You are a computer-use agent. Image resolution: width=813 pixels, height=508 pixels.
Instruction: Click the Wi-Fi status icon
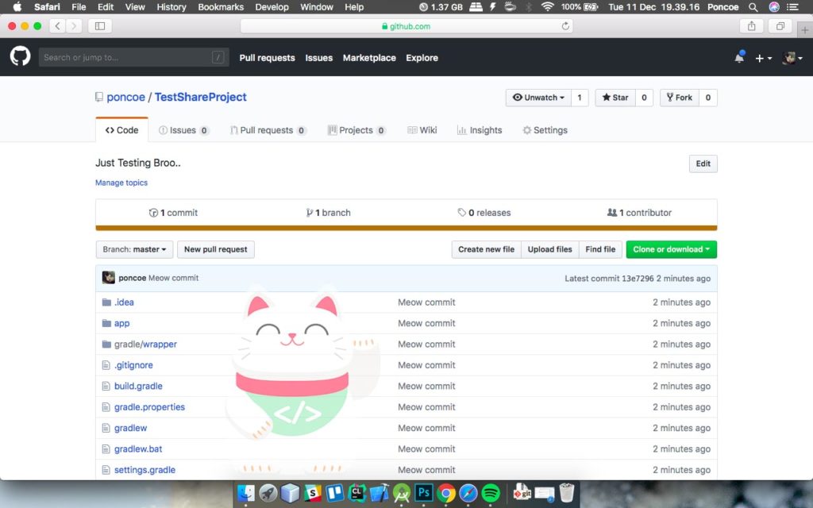point(548,6)
